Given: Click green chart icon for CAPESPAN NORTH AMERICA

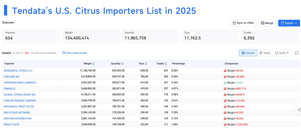Looking at the screenshot, I should tap(225, 82).
